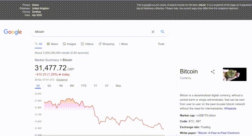Image resolution: width=252 pixels, height=136 pixels.
Task: Open the News search tab
Action: pos(52,44)
